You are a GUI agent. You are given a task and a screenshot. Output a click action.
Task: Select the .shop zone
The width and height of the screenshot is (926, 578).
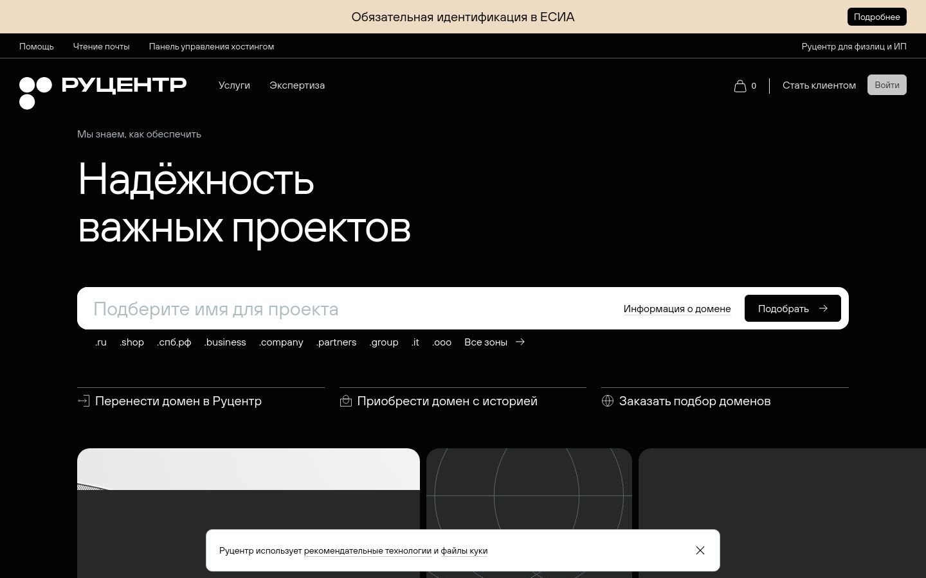[x=132, y=342]
